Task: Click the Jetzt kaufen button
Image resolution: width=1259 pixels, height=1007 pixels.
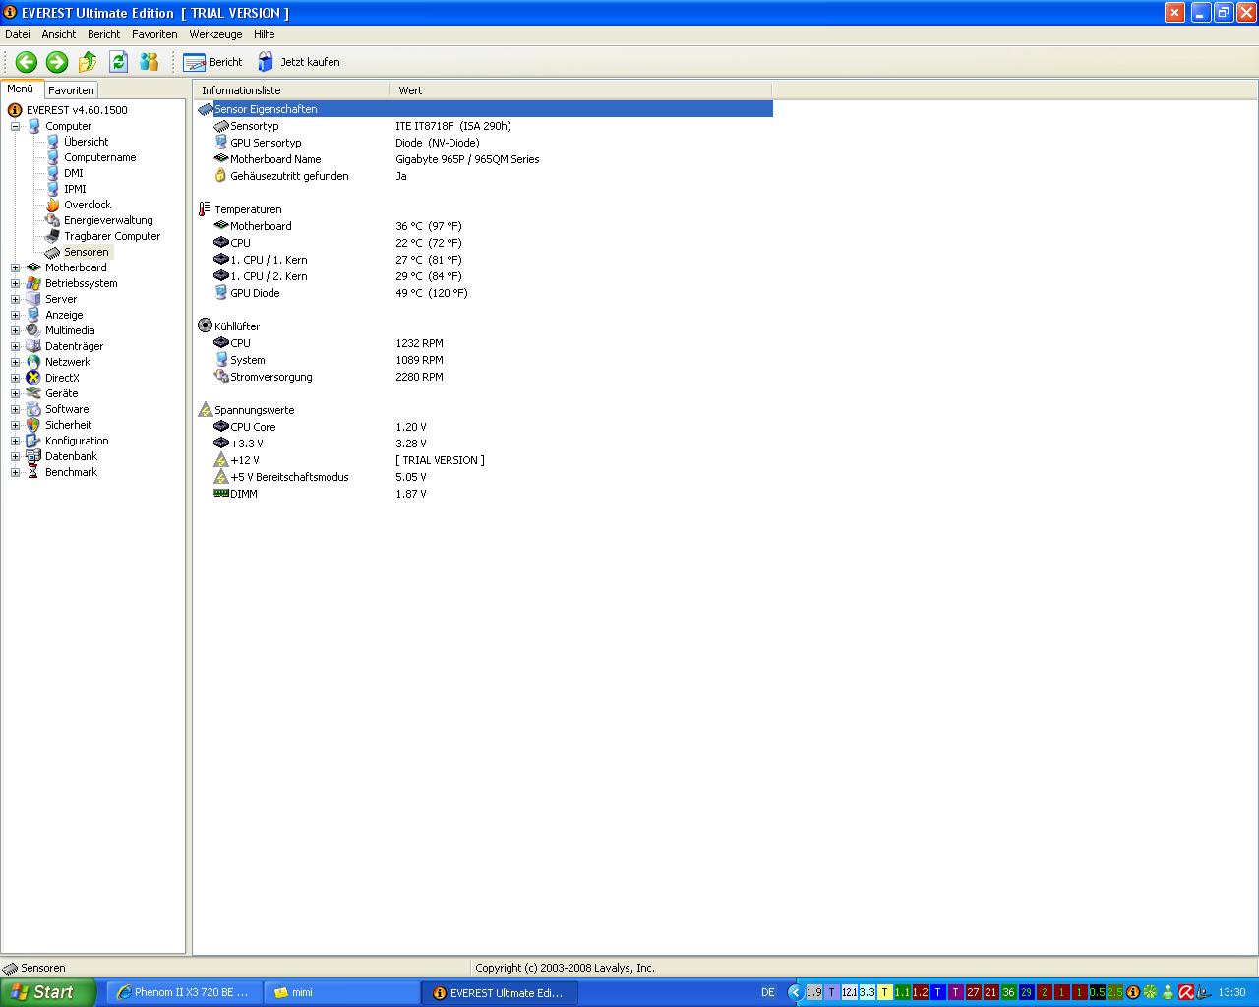Action: [299, 62]
